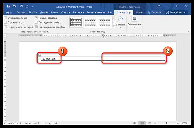The width and height of the screenshot is (194, 128).
Task: Save the document with the floppy icon
Action: click(x=9, y=6)
